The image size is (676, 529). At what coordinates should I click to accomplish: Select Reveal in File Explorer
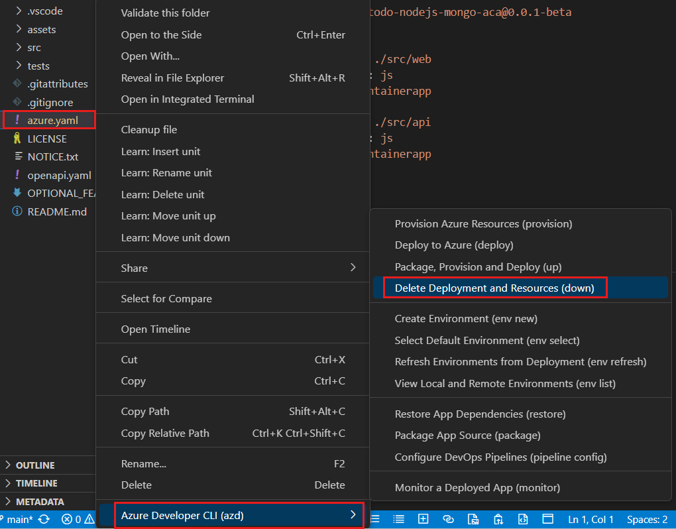coord(233,78)
